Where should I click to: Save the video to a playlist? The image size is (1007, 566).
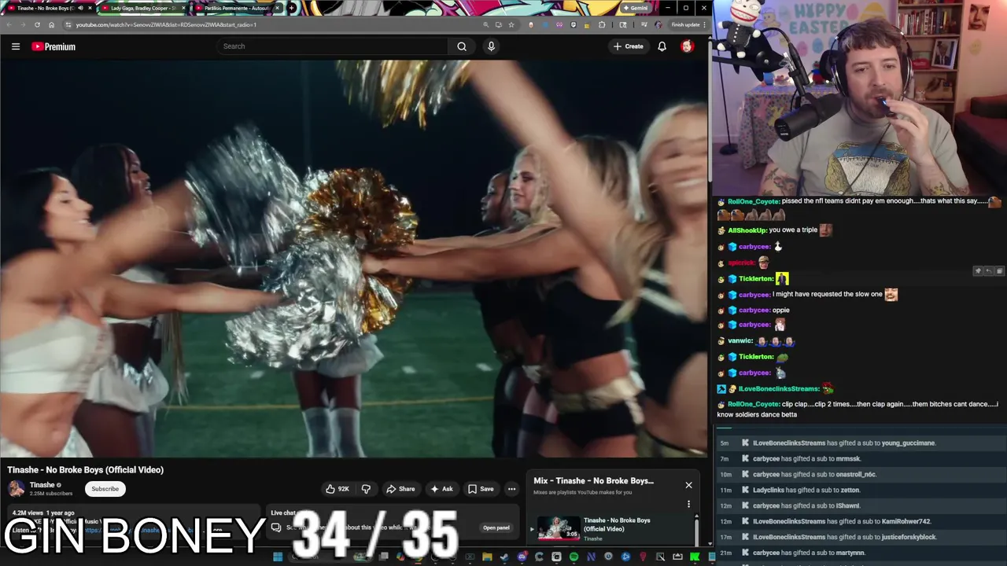pyautogui.click(x=481, y=489)
